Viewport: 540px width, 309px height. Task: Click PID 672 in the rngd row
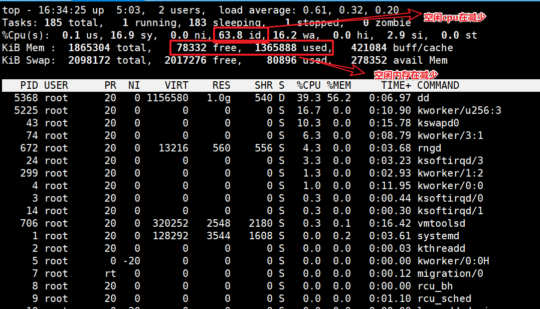coord(29,148)
